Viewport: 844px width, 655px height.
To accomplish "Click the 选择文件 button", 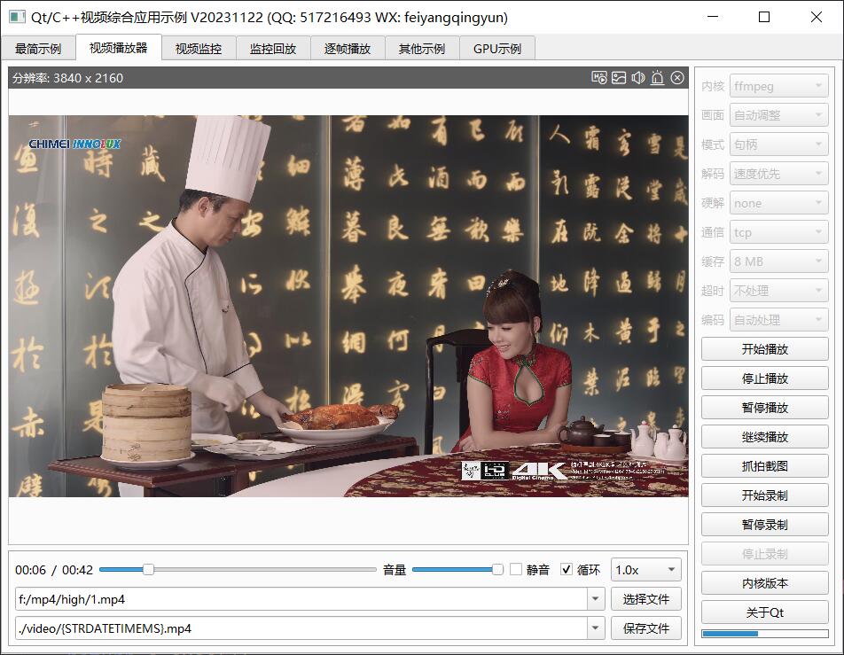I will point(645,599).
